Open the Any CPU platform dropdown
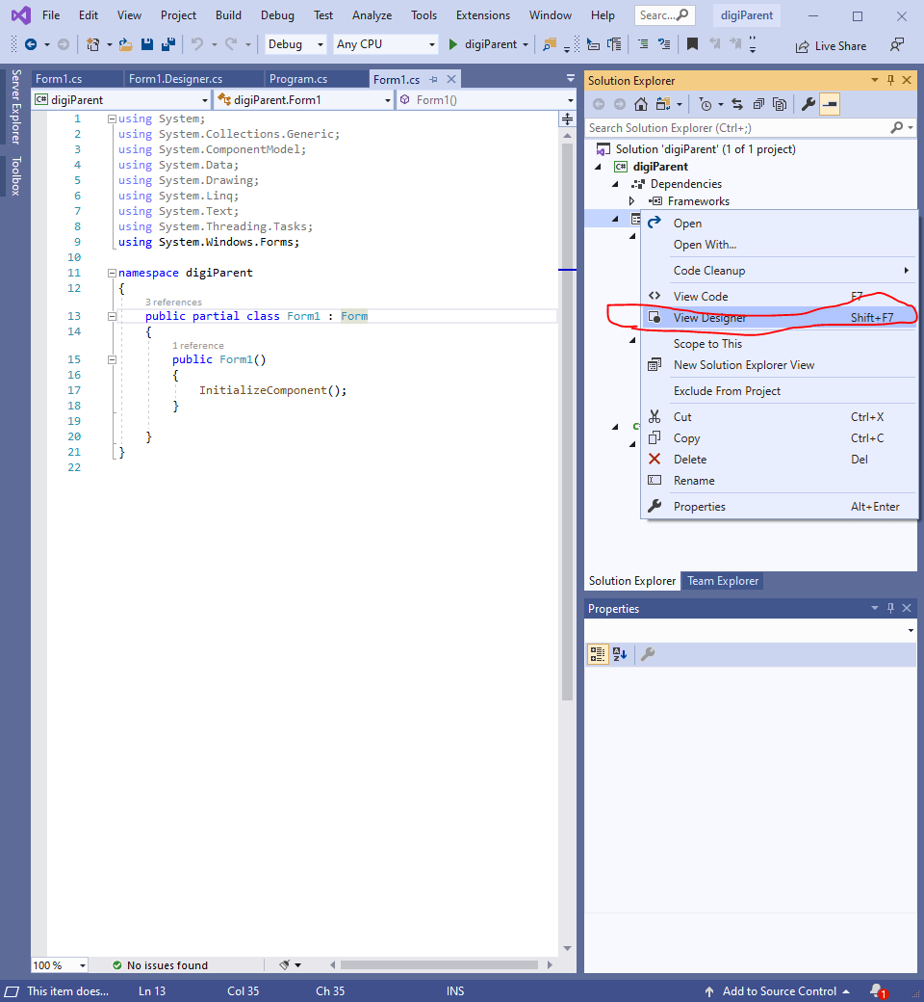Viewport: 924px width, 1002px height. 386,44
